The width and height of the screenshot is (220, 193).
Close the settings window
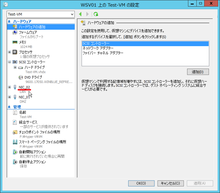click(x=211, y=3)
